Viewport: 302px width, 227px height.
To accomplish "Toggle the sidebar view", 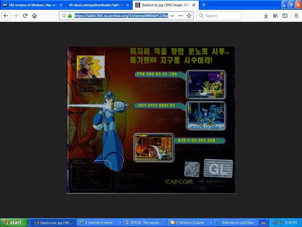I will point(285,16).
